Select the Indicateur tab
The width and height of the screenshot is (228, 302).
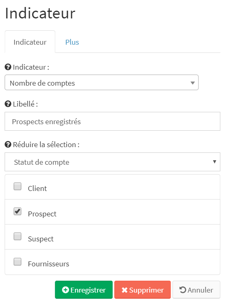tap(30, 42)
